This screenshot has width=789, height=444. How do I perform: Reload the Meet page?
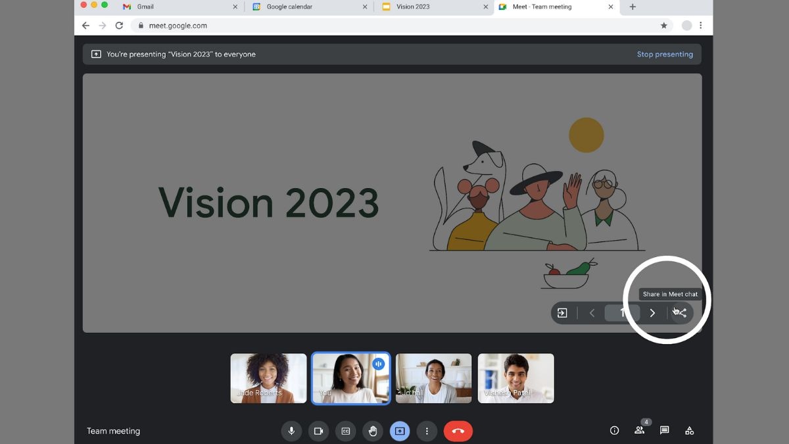119,26
